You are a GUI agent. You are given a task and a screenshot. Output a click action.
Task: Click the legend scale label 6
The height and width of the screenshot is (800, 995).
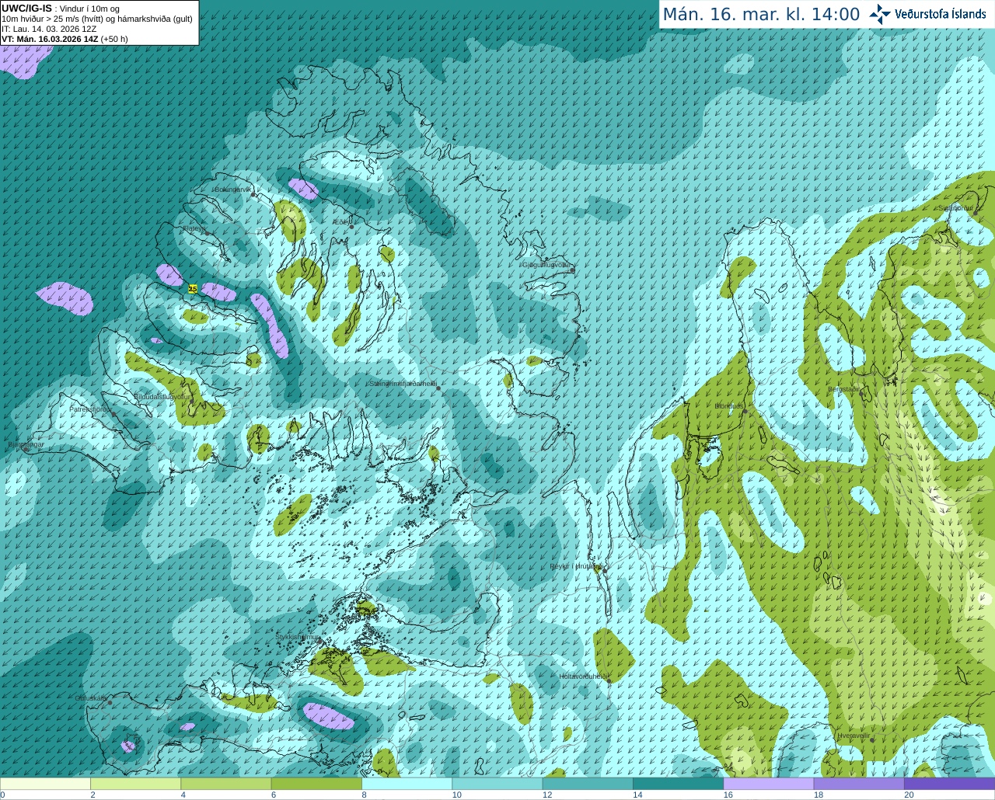click(274, 795)
